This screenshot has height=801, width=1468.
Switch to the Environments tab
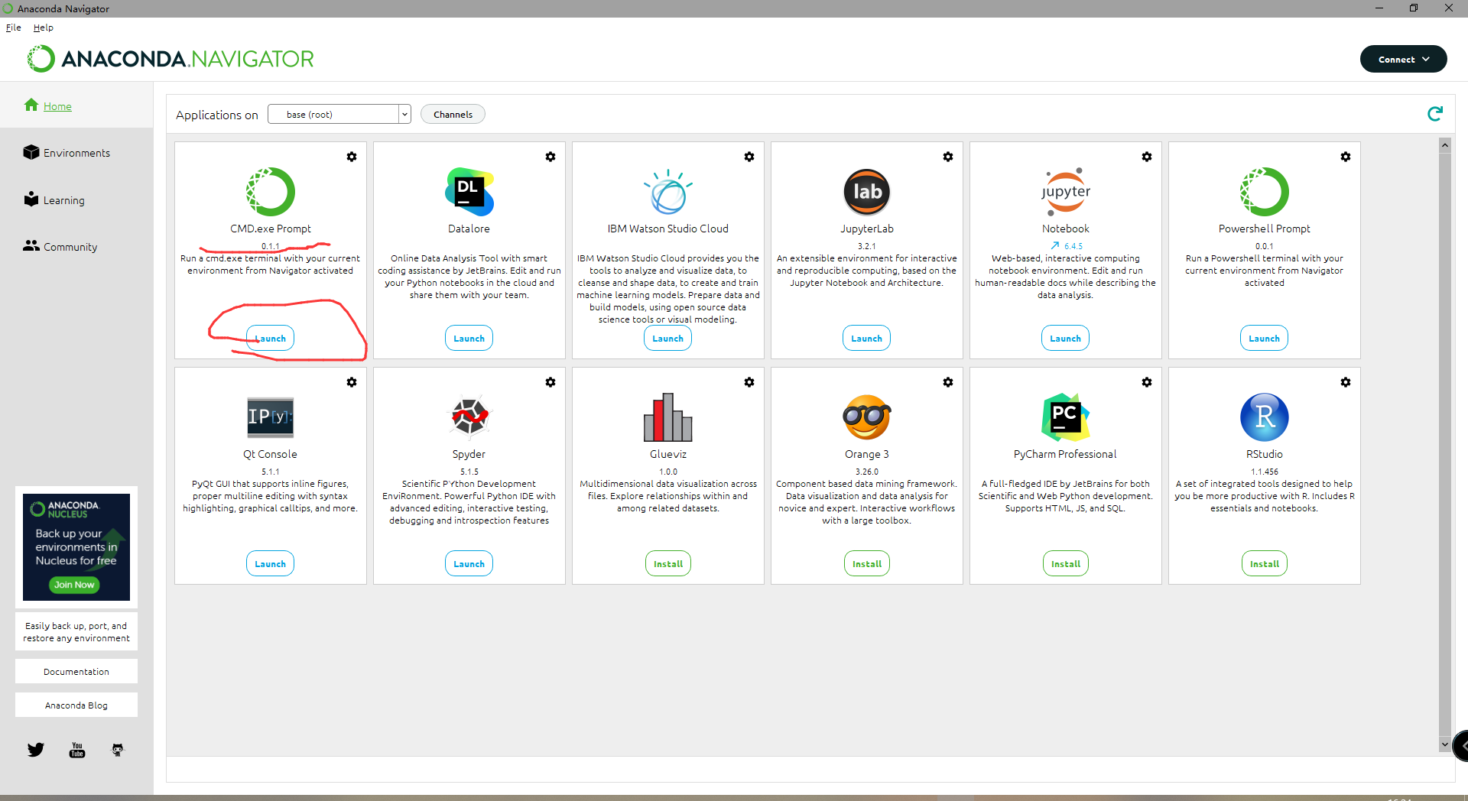click(67, 153)
